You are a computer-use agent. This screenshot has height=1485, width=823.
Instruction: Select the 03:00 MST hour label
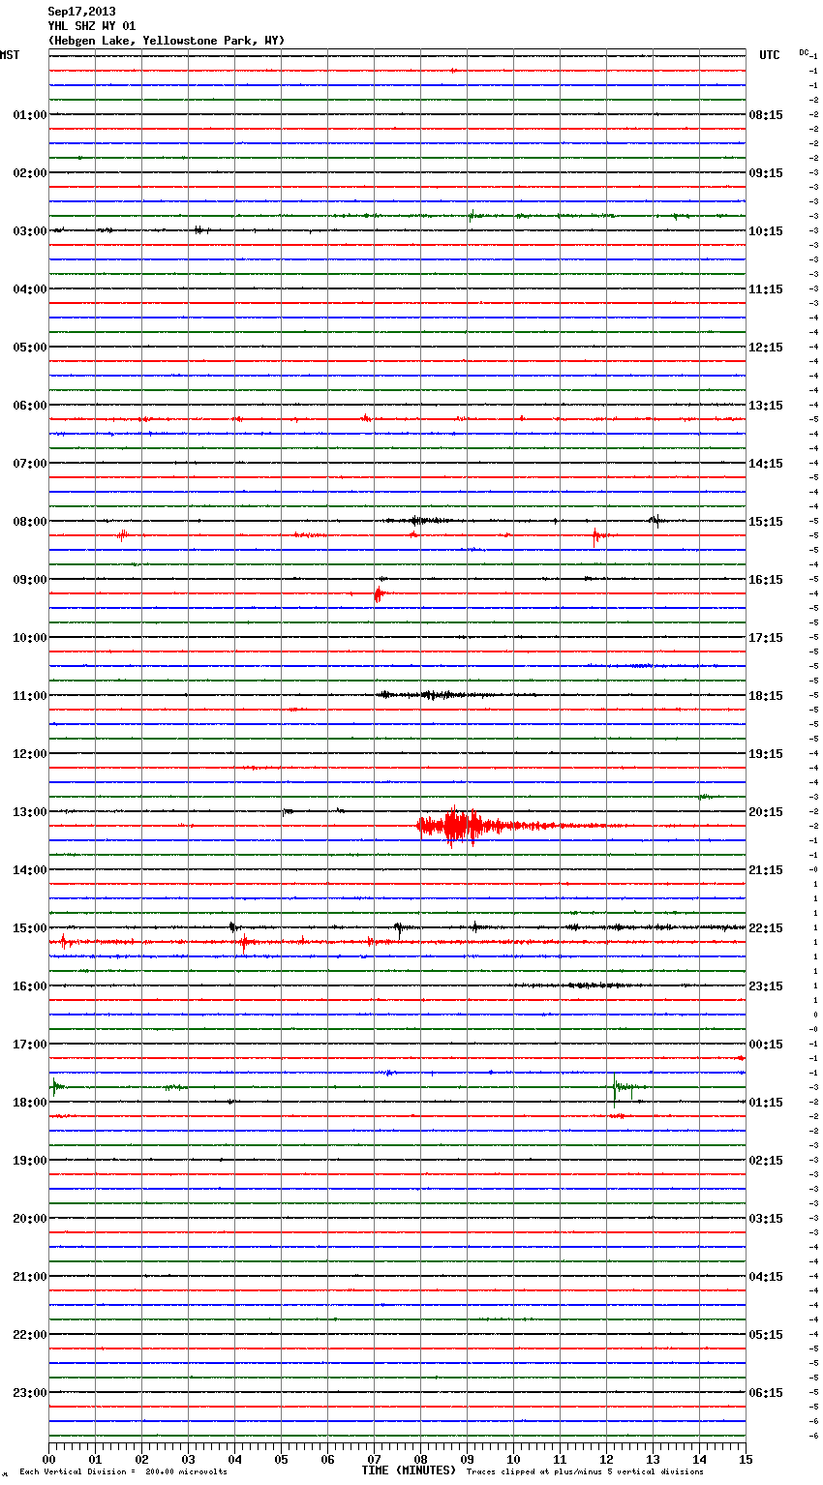click(30, 231)
